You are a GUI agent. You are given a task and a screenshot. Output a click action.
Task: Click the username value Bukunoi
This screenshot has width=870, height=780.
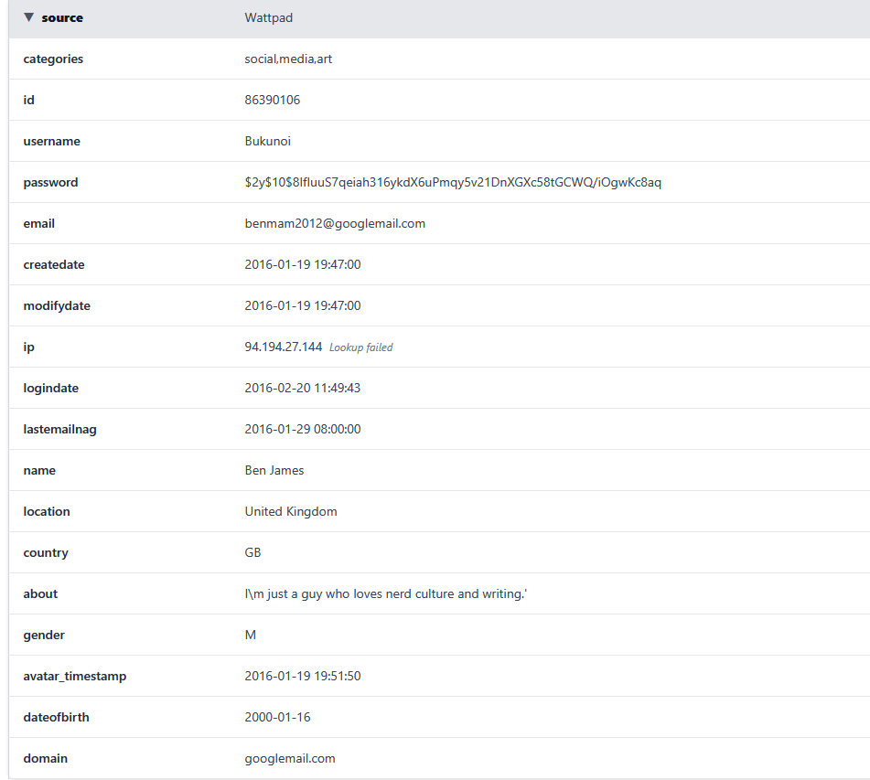point(267,141)
